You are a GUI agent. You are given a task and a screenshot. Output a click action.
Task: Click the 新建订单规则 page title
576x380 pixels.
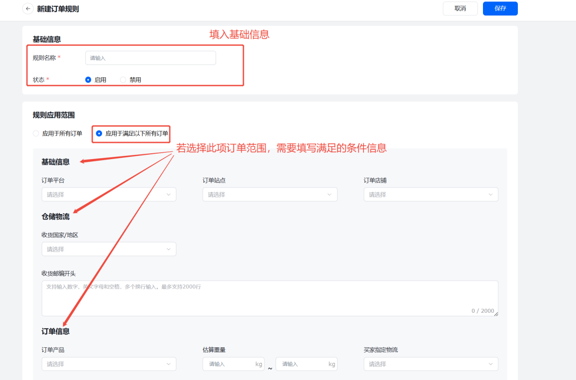point(58,9)
